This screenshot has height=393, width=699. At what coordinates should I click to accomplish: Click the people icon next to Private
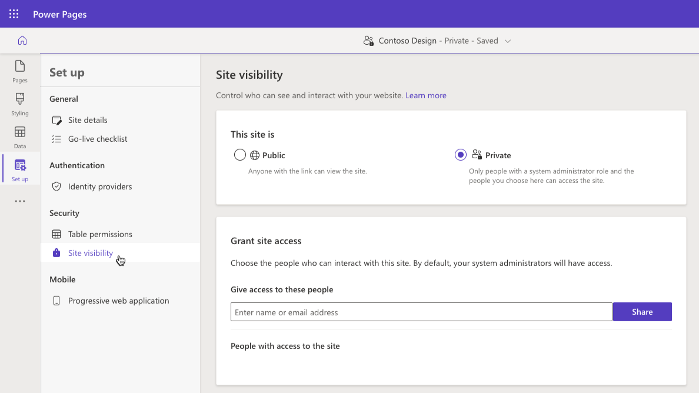pyautogui.click(x=477, y=154)
